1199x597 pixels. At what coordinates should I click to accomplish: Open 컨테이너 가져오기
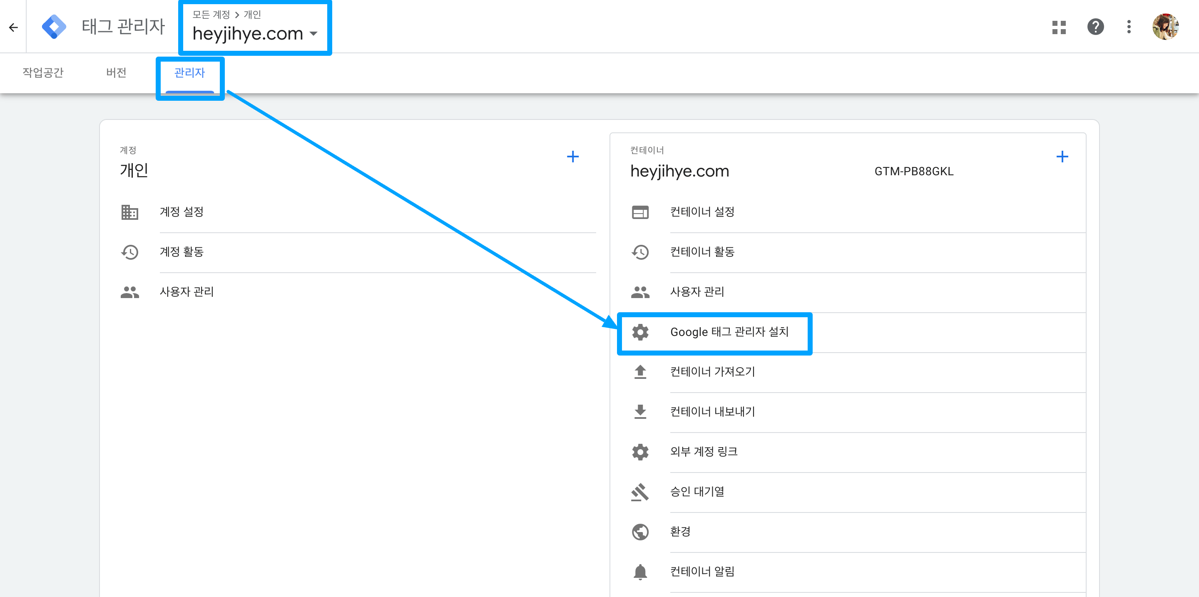point(713,372)
